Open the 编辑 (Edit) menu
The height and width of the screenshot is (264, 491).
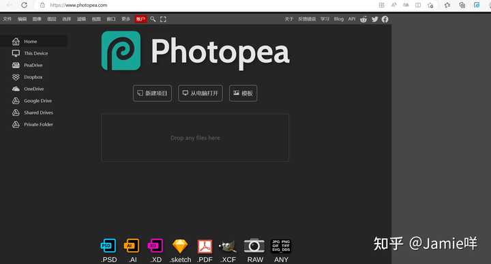click(22, 19)
